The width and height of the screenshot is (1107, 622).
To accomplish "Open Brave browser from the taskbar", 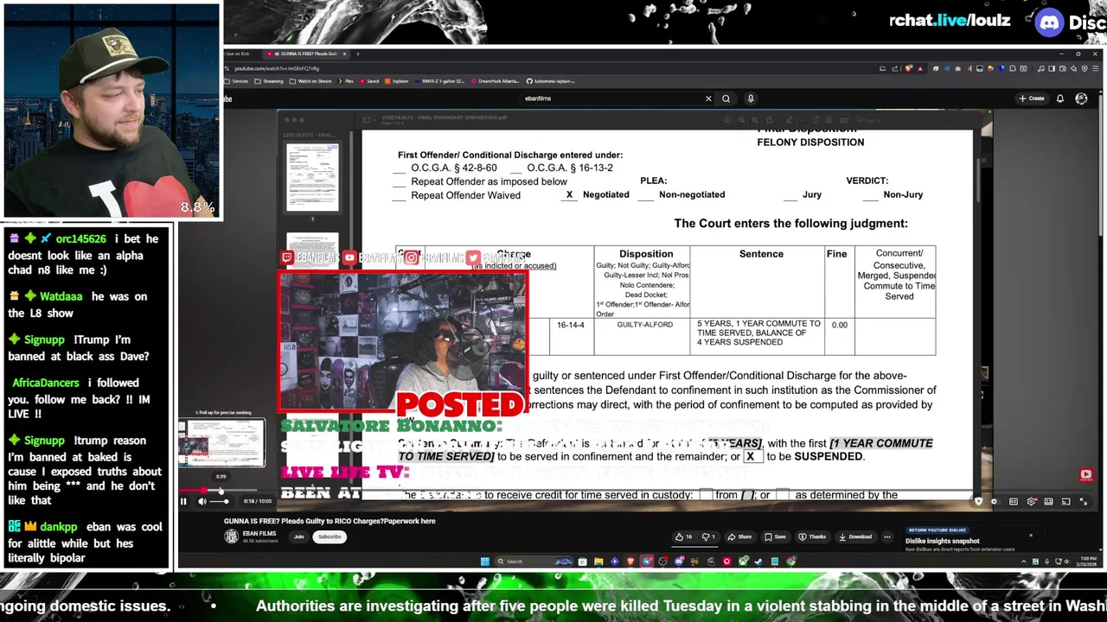I will pos(630,562).
